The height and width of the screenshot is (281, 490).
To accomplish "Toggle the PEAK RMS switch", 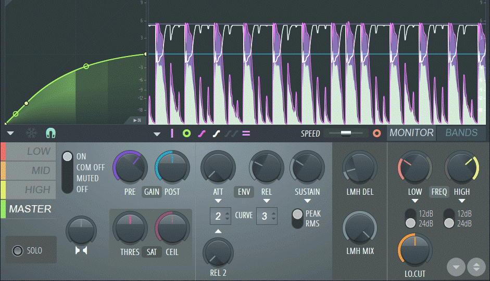I will pos(297,218).
